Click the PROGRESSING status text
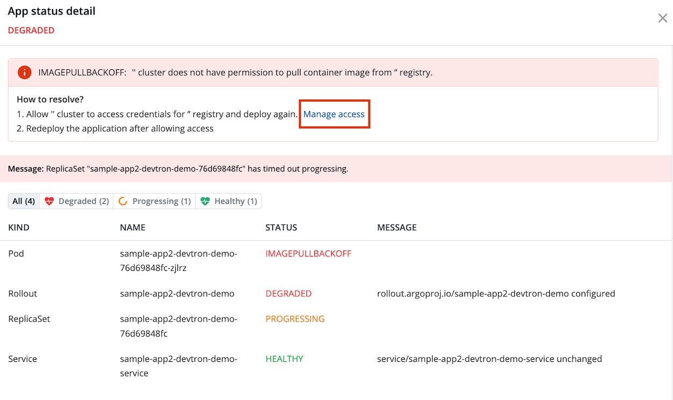This screenshot has height=400, width=673. tap(295, 319)
